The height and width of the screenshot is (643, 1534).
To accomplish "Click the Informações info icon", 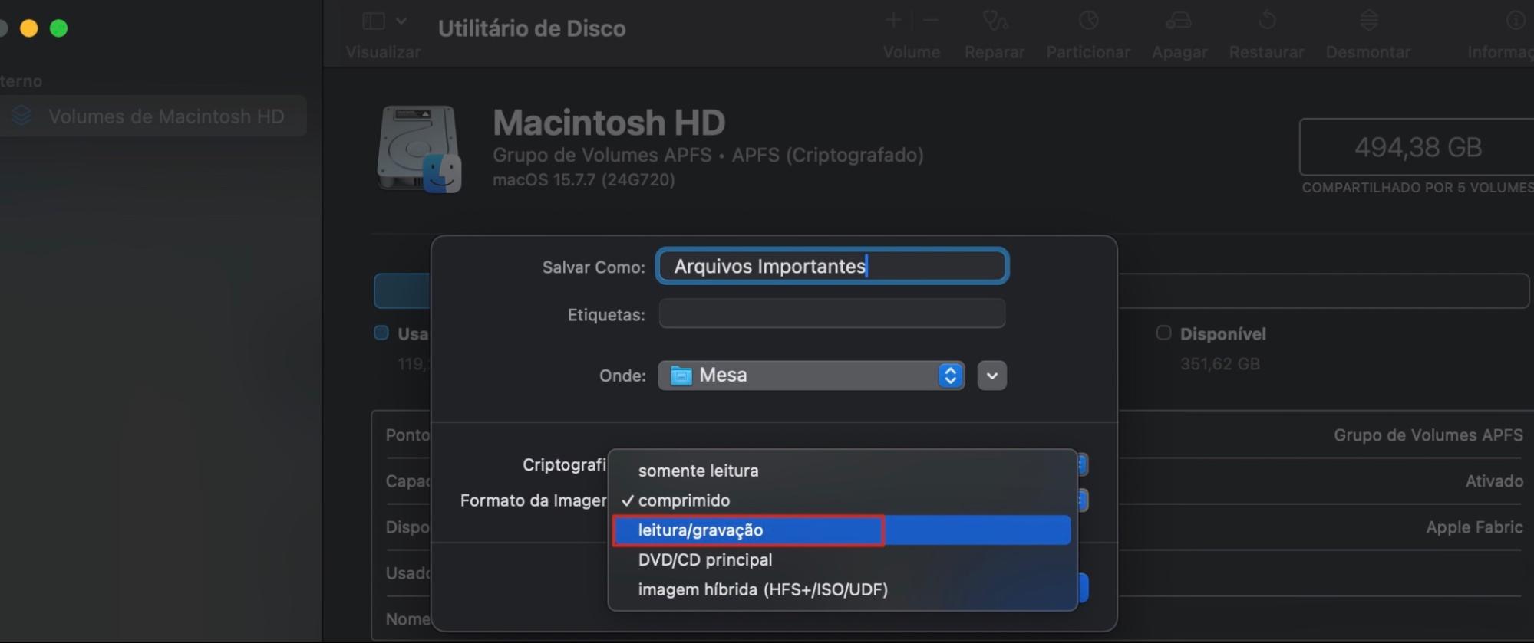I will pos(1516,21).
